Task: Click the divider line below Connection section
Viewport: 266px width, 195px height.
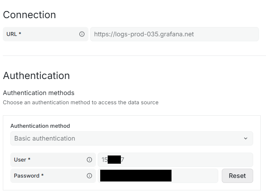Action: point(134,56)
